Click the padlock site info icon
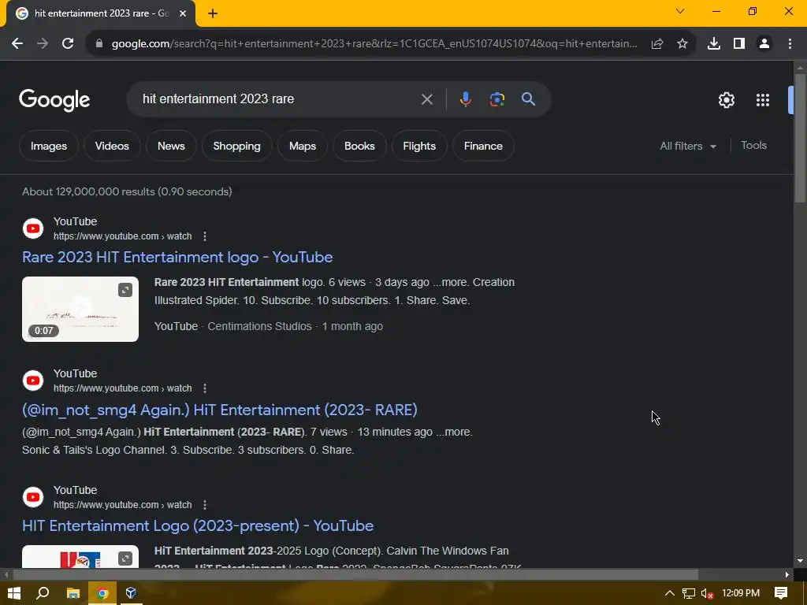The image size is (807, 605). pos(99,44)
